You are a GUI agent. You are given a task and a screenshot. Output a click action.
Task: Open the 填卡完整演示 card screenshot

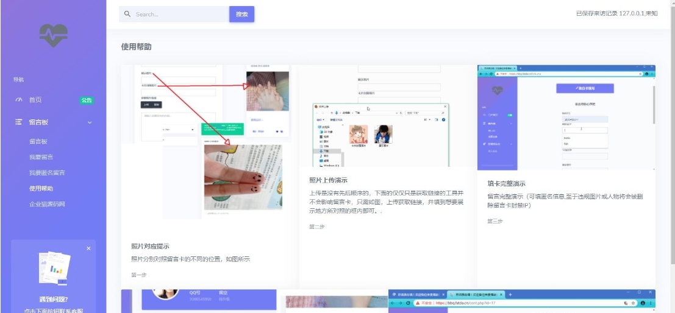566,116
